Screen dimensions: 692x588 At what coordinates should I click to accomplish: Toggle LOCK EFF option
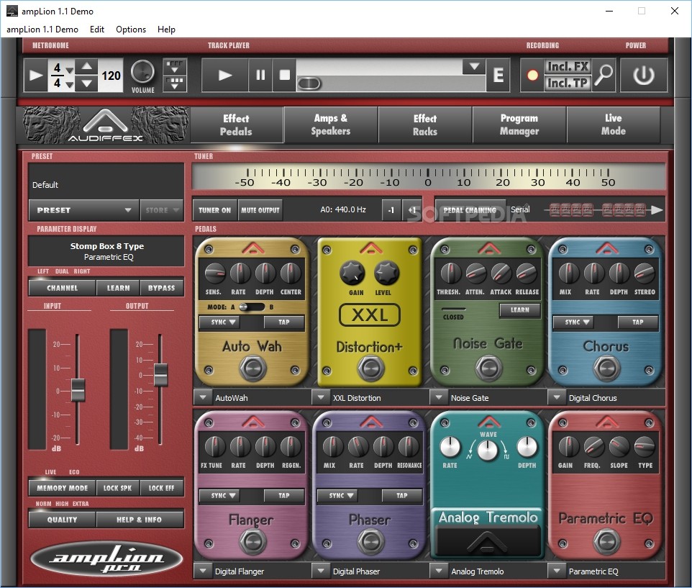tap(162, 488)
